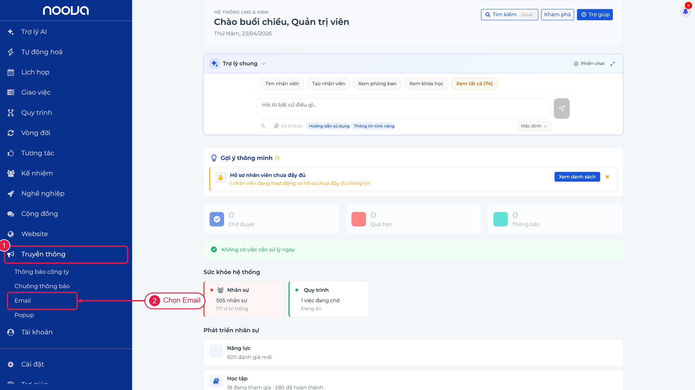Click the Lịch họp calendar icon
This screenshot has height=390, width=695.
(x=11, y=72)
